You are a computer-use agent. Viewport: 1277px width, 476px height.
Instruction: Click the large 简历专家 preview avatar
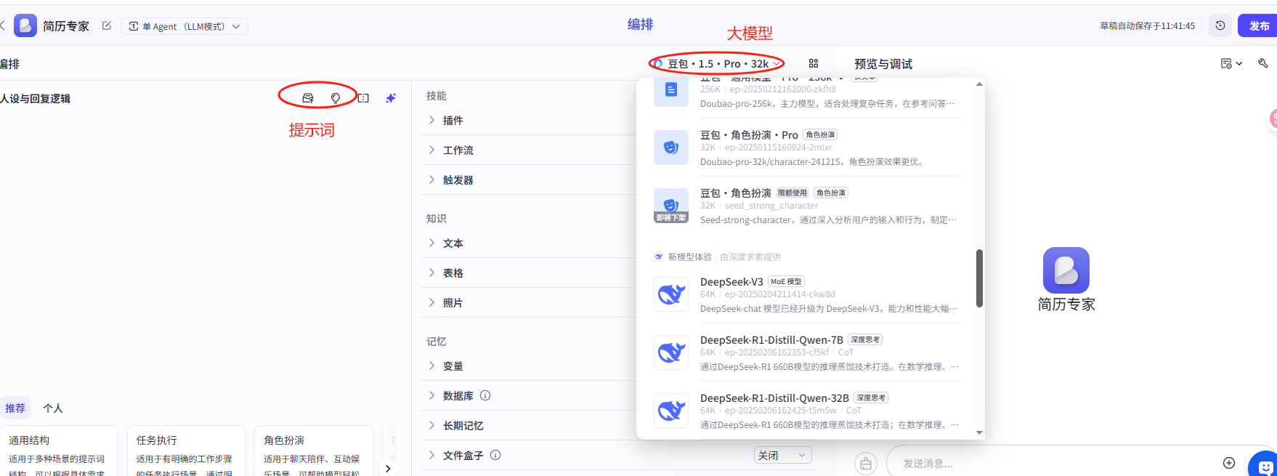pos(1066,270)
